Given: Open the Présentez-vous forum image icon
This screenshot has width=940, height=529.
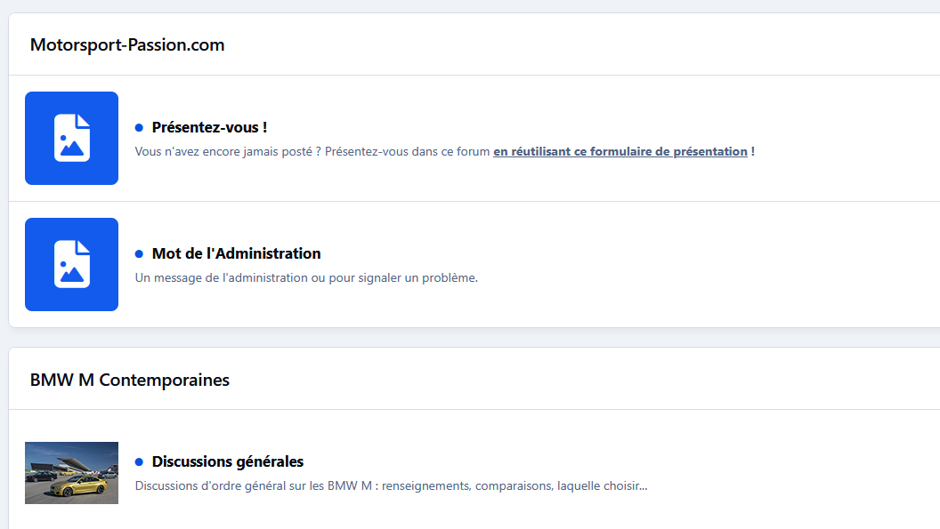Looking at the screenshot, I should (71, 138).
